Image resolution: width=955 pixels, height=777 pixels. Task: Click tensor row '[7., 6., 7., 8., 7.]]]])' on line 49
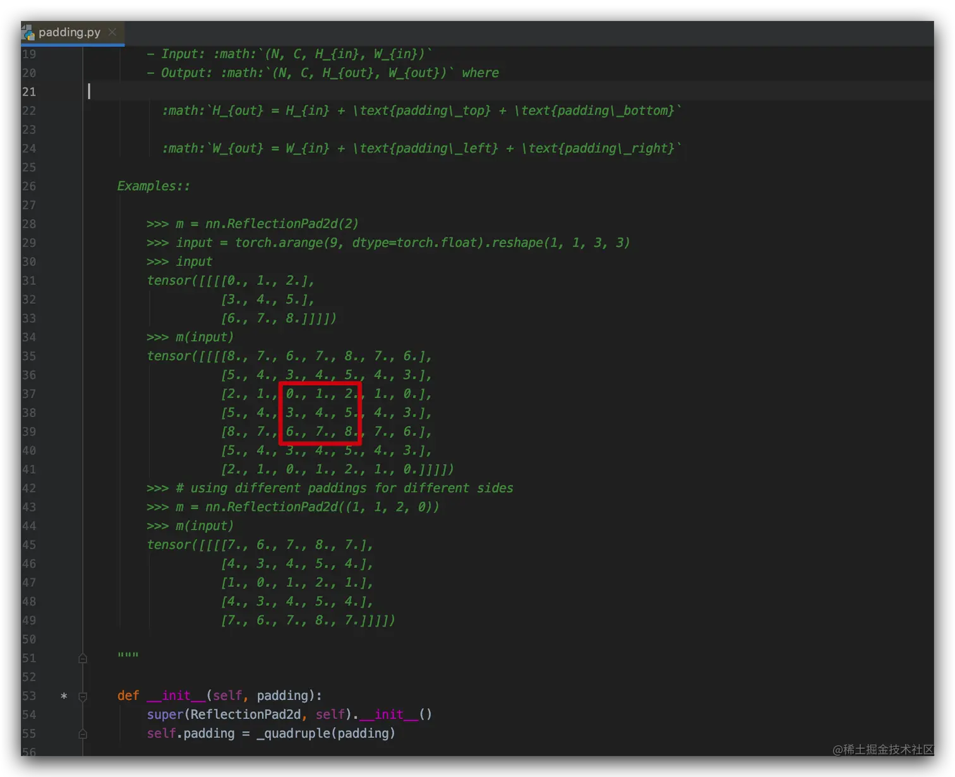click(x=308, y=620)
